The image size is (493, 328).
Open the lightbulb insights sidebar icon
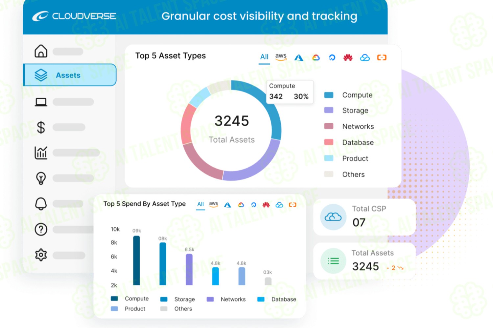click(x=41, y=178)
